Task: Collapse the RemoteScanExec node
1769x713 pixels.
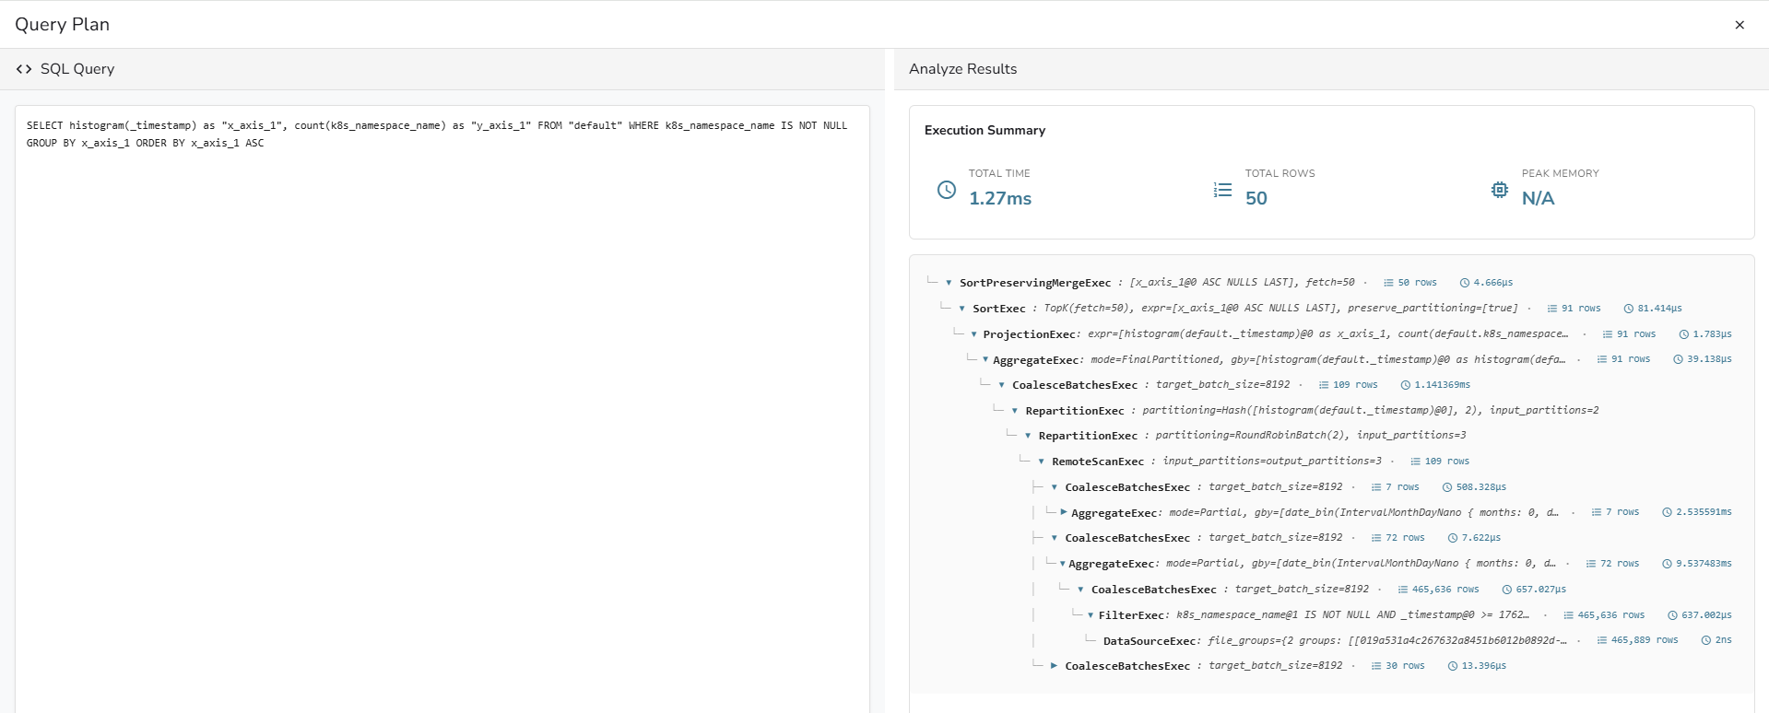Action: click(1041, 462)
